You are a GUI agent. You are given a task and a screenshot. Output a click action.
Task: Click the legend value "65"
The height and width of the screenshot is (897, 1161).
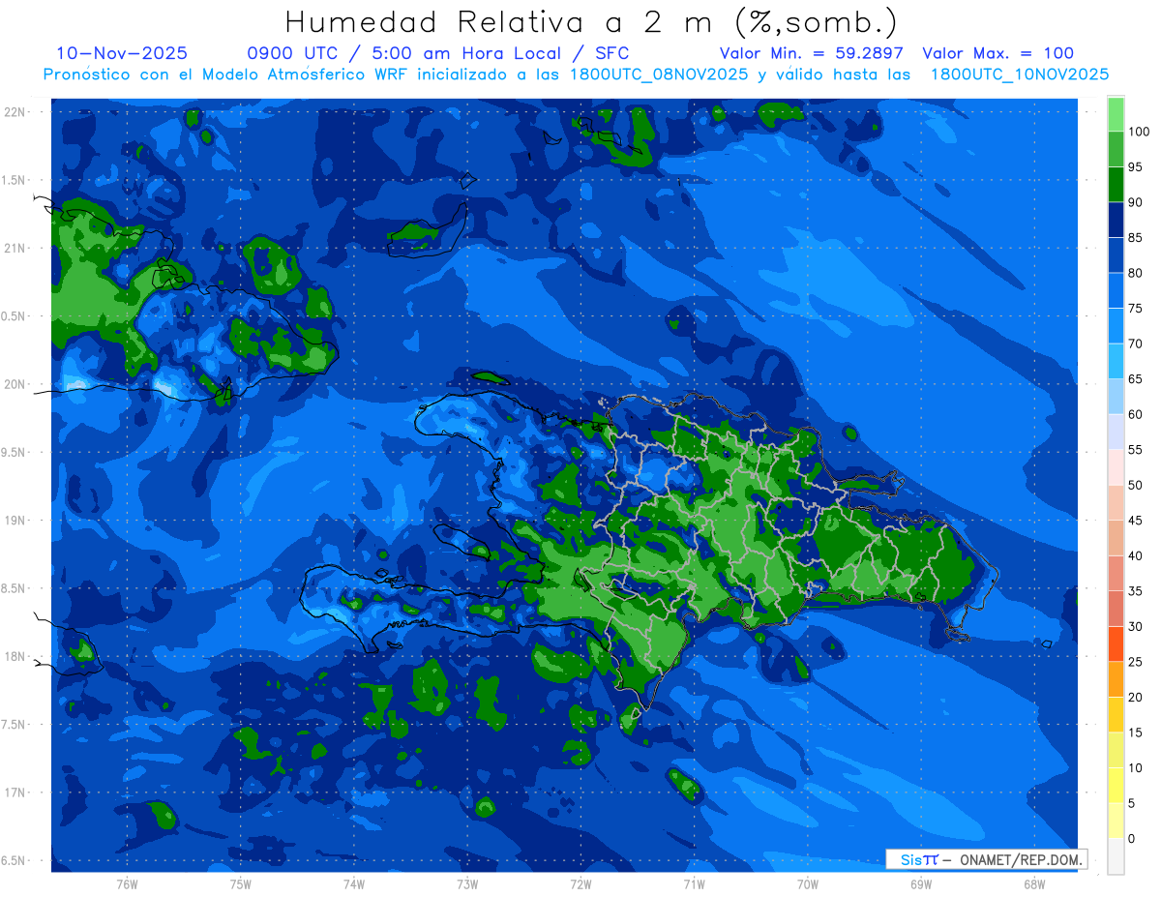click(1135, 379)
